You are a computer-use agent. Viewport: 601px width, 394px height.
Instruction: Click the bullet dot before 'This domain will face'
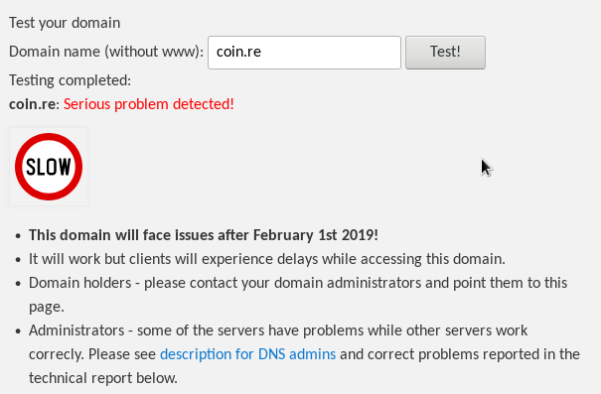[x=18, y=236]
